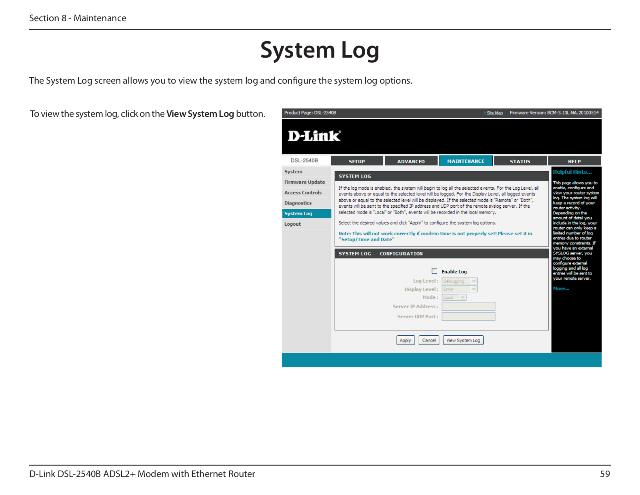Switch to the STATUS tab
Viewport: 640px width, 495px height.
(520, 161)
